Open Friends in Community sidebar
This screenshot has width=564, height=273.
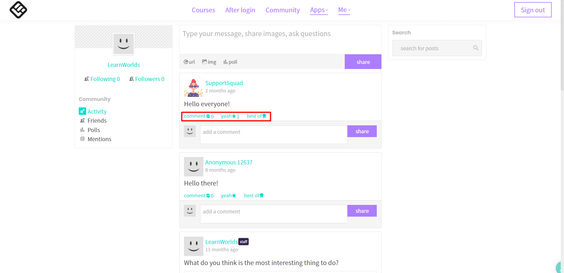click(x=97, y=121)
